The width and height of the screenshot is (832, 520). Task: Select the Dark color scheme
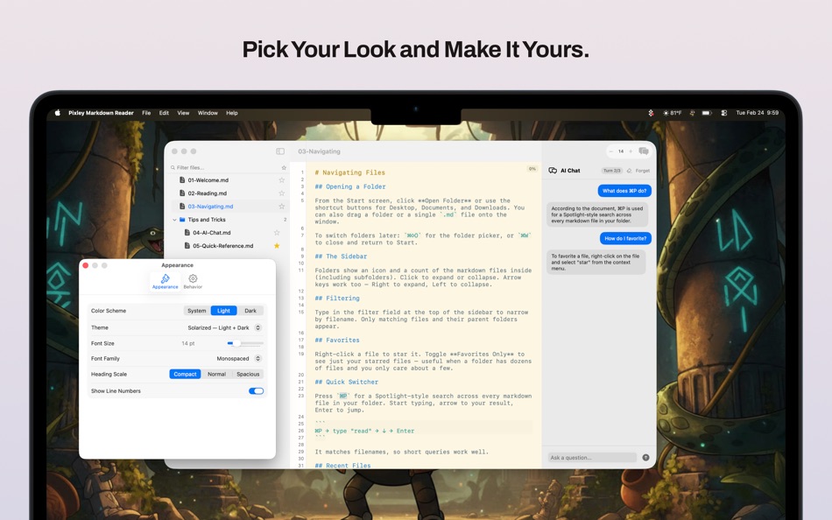251,311
